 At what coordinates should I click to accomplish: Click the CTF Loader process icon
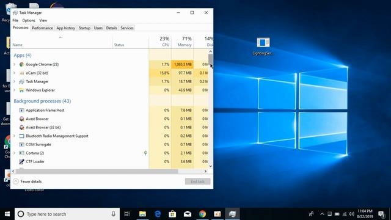(22, 161)
